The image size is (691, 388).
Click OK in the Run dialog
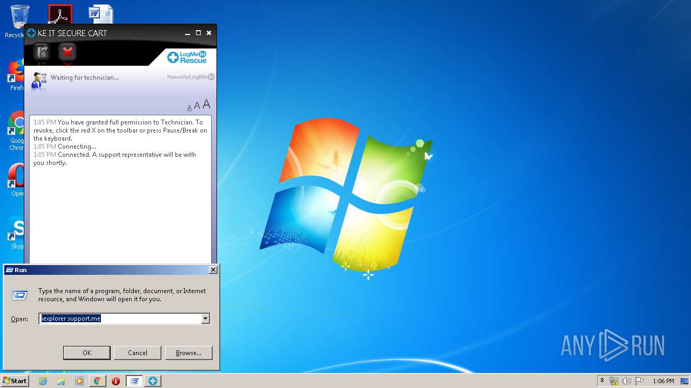click(87, 353)
